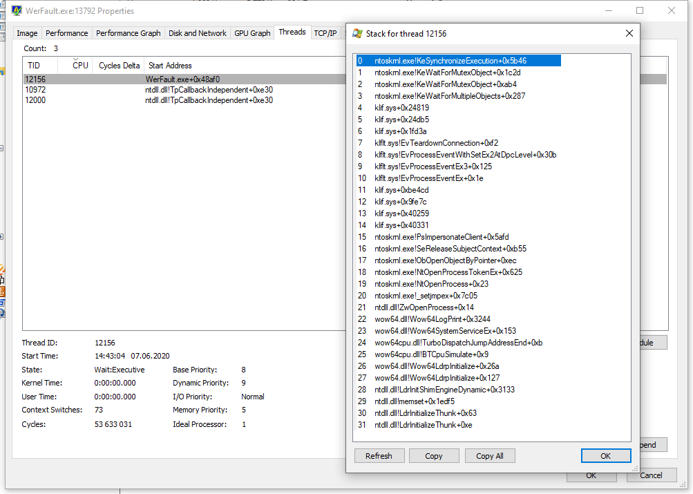Open the GPU Graph tab
Image resolution: width=693 pixels, height=494 pixels.
coord(252,33)
